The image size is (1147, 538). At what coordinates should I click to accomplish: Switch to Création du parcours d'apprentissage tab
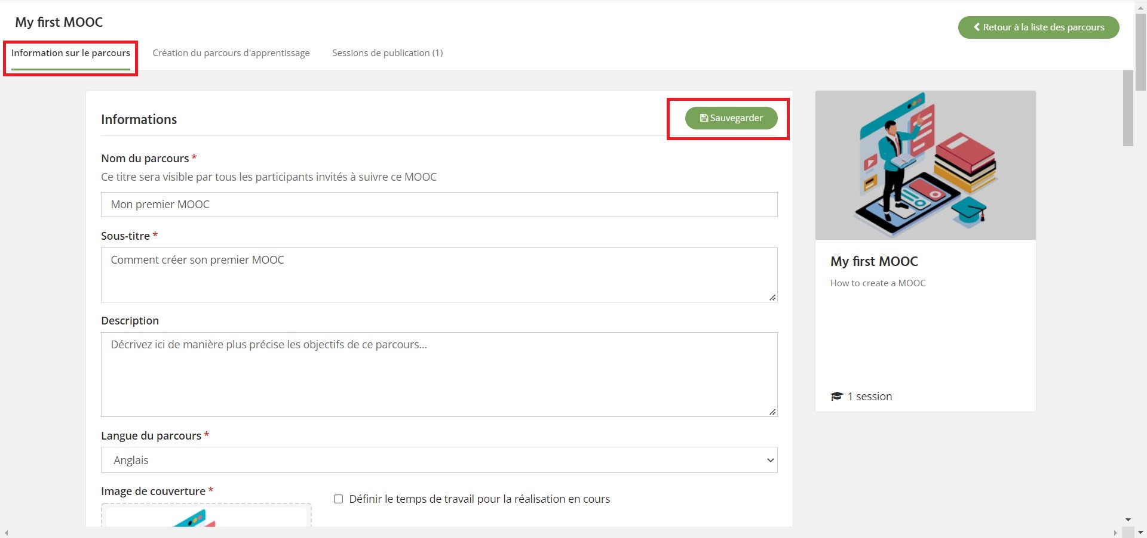pyautogui.click(x=231, y=53)
